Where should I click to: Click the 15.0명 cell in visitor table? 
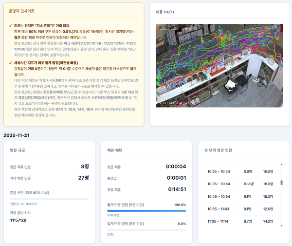(268, 196)
